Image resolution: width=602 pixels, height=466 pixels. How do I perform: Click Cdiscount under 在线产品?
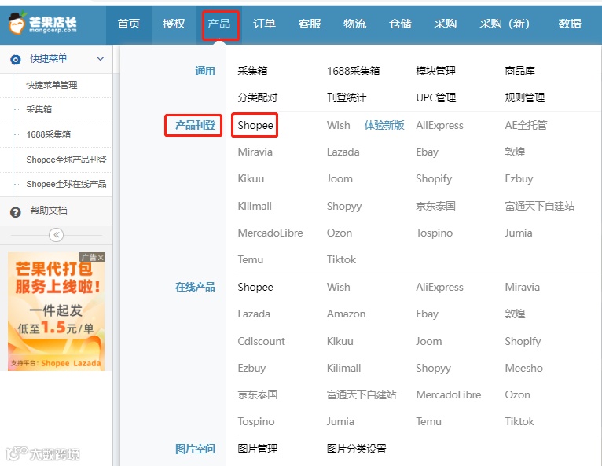pos(261,341)
